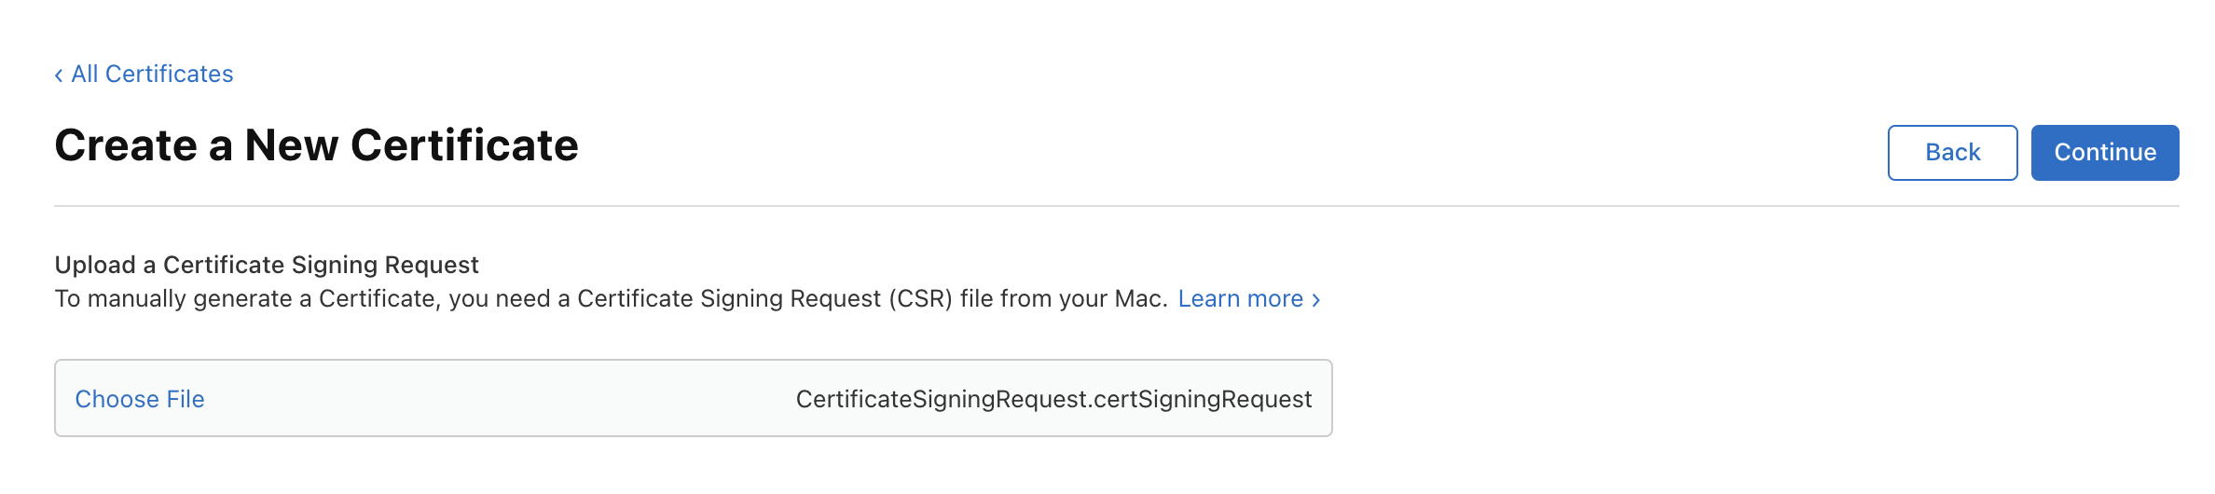Image resolution: width=2215 pixels, height=494 pixels.
Task: Click the empty middle of the file upload field
Action: [494, 399]
